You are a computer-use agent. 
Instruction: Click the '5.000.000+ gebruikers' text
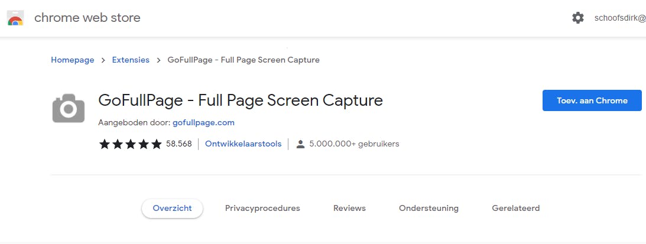(x=354, y=144)
